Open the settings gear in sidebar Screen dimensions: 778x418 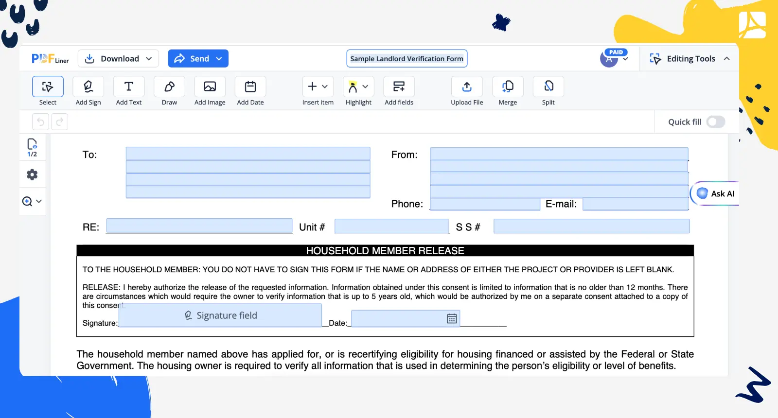pos(32,174)
